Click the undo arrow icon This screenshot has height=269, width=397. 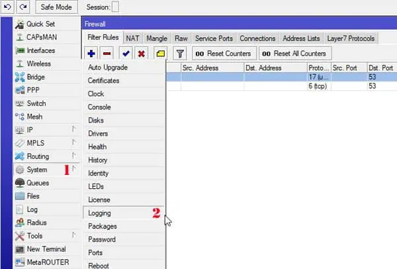click(7, 7)
